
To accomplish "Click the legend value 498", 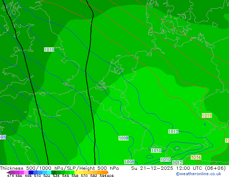I will coord(28,176).
